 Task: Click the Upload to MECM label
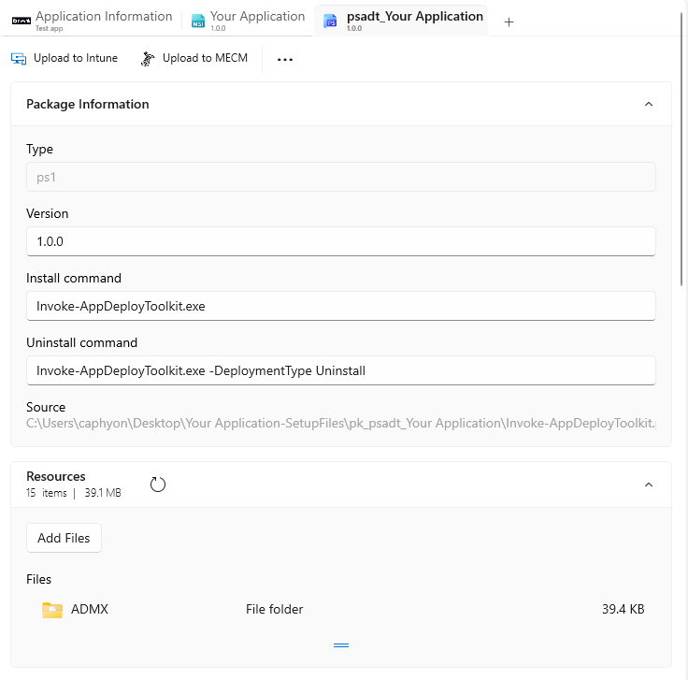point(205,58)
